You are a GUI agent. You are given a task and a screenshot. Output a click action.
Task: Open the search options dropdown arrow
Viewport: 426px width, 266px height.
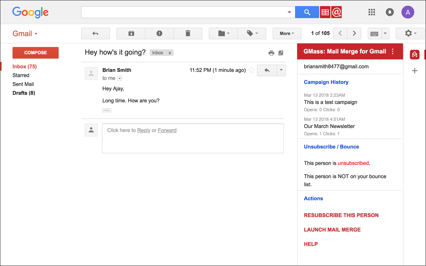click(289, 12)
